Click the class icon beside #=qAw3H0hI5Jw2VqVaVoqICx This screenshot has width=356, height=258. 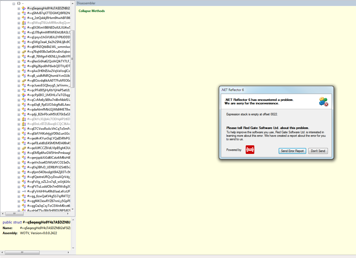(x=24, y=71)
